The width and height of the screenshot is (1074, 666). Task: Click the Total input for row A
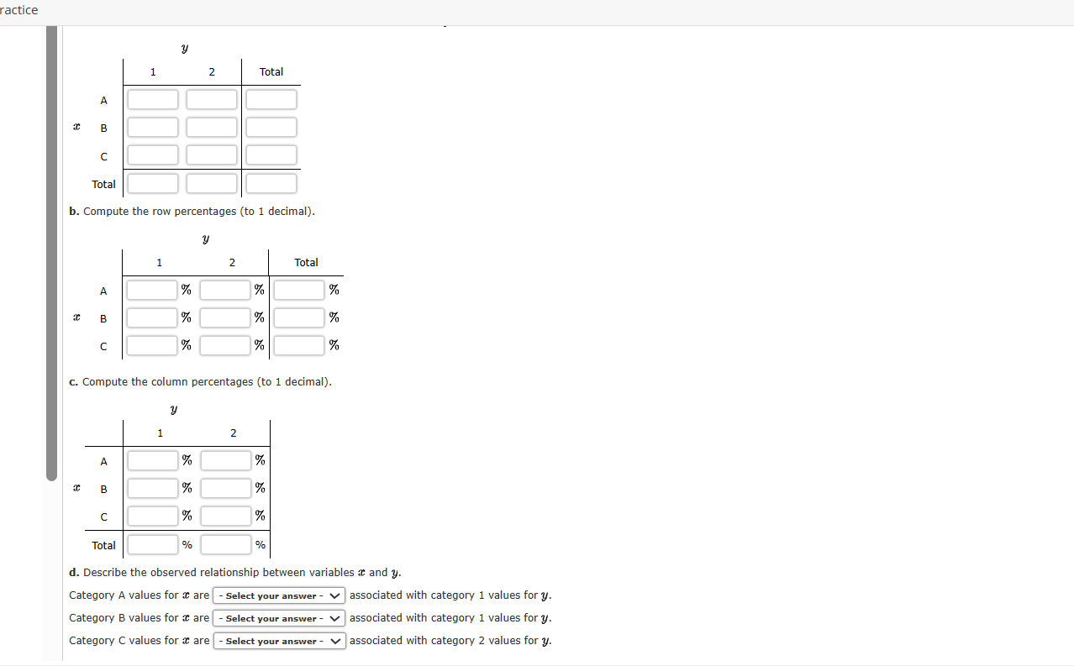271,98
